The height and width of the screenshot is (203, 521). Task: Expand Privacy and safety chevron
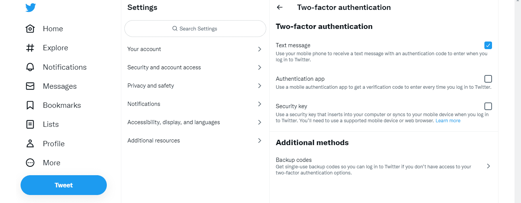[259, 86]
